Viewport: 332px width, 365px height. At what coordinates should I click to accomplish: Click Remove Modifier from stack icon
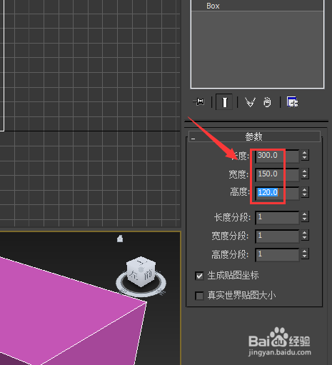267,102
